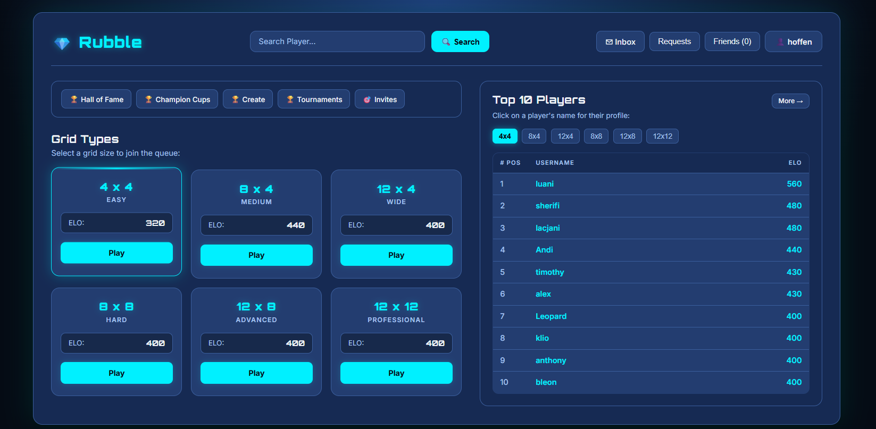This screenshot has height=429, width=876.
Task: Open the 8x8 leaderboard tab
Action: tap(596, 136)
